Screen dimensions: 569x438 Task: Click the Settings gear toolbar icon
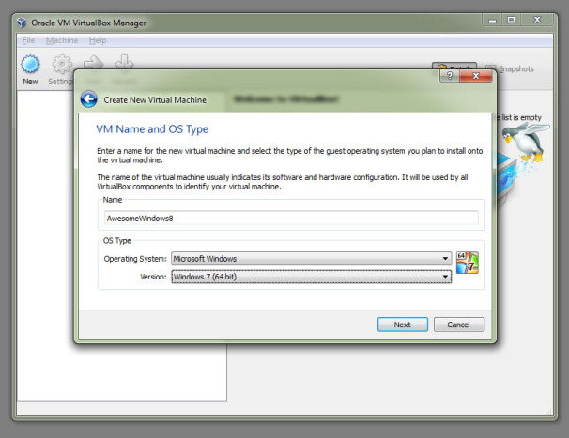[62, 64]
